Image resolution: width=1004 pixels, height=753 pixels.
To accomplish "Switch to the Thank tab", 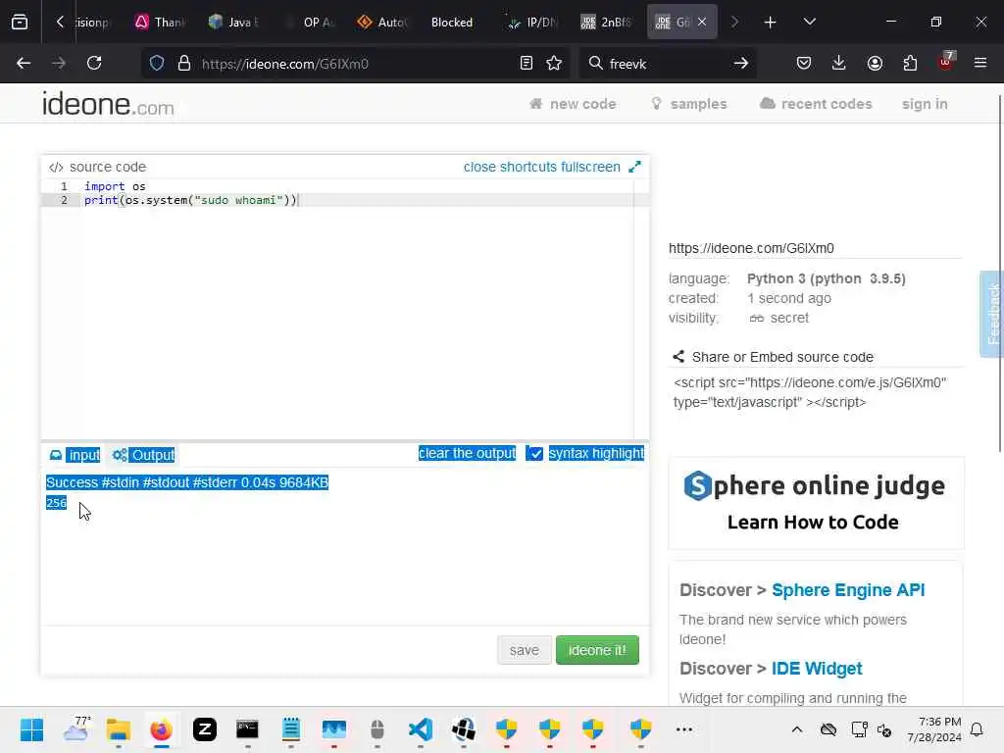I will coord(160,23).
